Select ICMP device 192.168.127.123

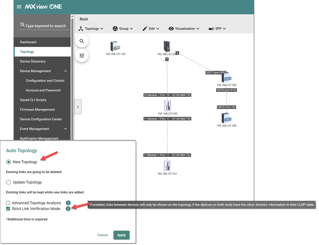(x=115, y=46)
